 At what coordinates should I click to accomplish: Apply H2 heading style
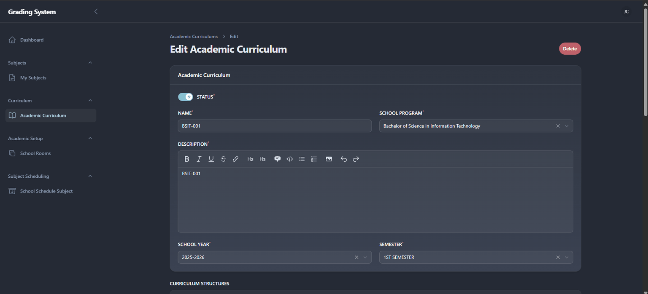click(x=250, y=159)
